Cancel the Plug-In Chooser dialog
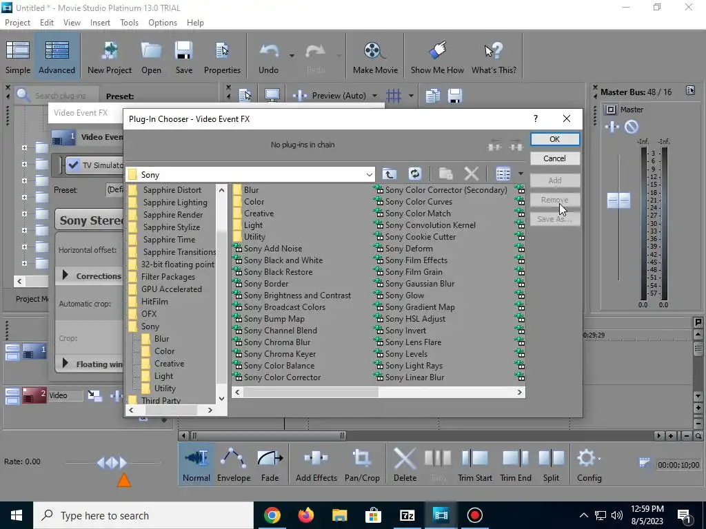Screen dimensions: 706x529 (x=555, y=158)
